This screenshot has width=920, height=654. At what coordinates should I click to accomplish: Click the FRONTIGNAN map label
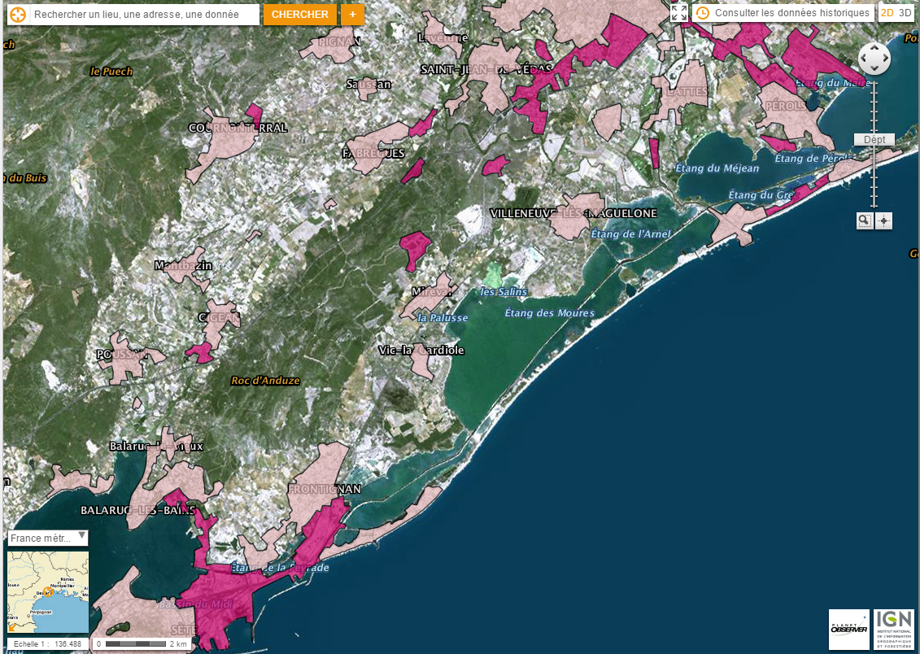pyautogui.click(x=325, y=489)
